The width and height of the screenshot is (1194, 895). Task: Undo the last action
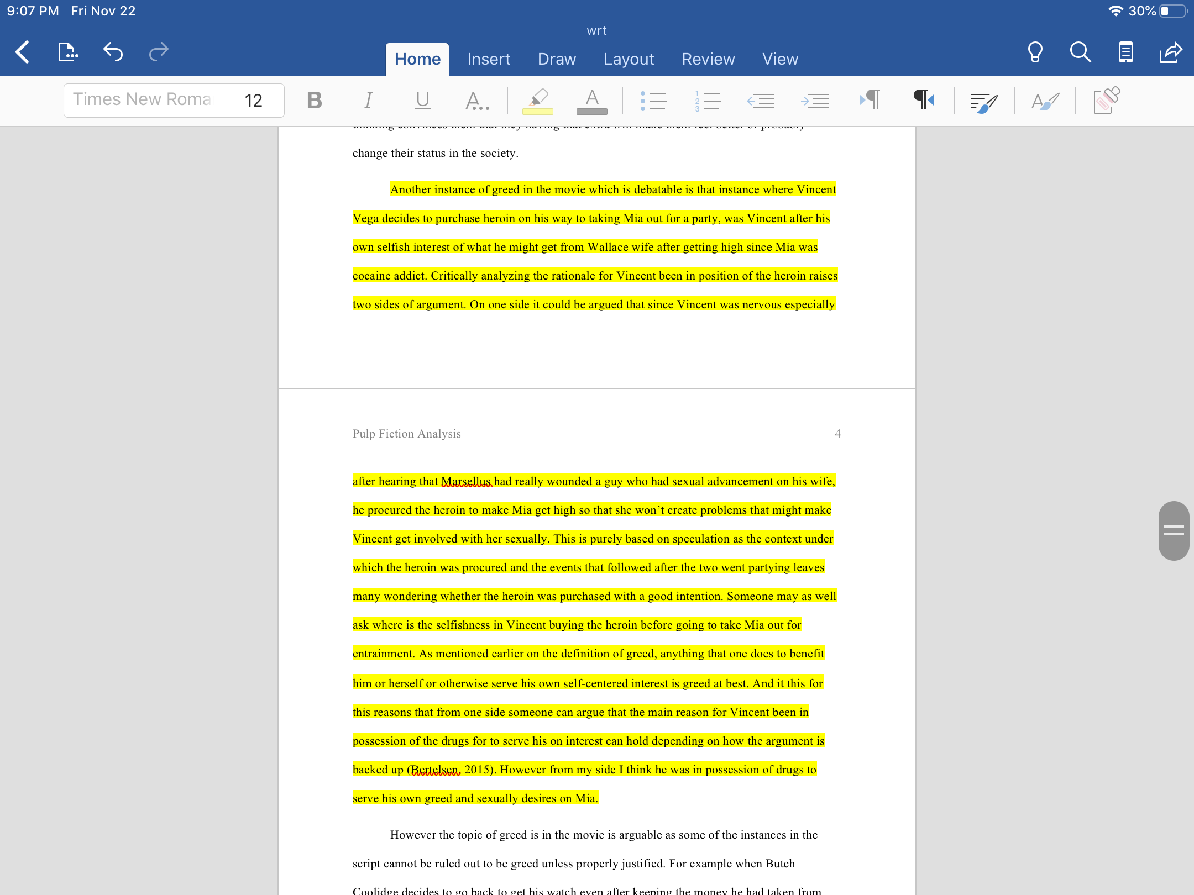click(x=113, y=52)
